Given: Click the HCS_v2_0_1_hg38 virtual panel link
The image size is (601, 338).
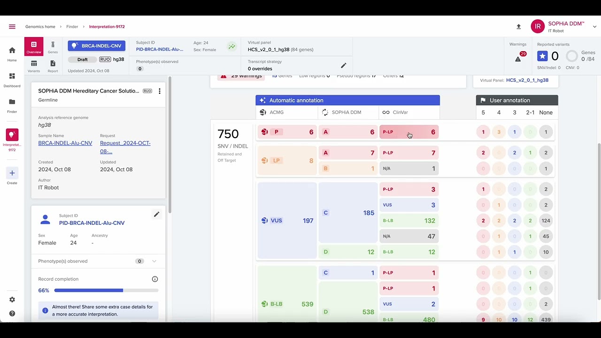Looking at the screenshot, I should point(527,80).
